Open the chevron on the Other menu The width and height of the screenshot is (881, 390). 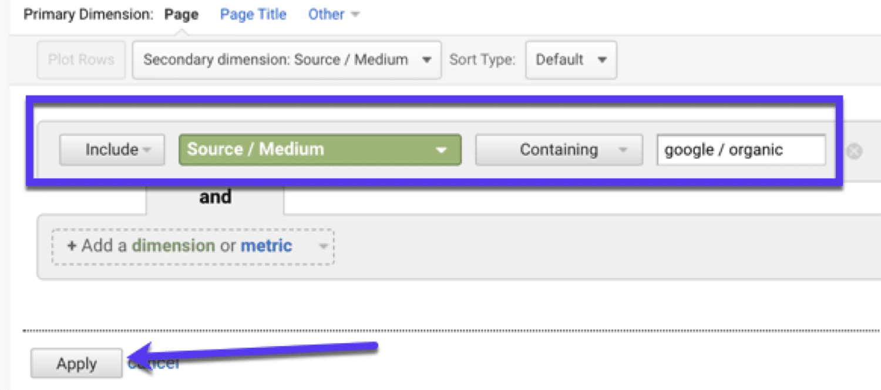tap(355, 14)
